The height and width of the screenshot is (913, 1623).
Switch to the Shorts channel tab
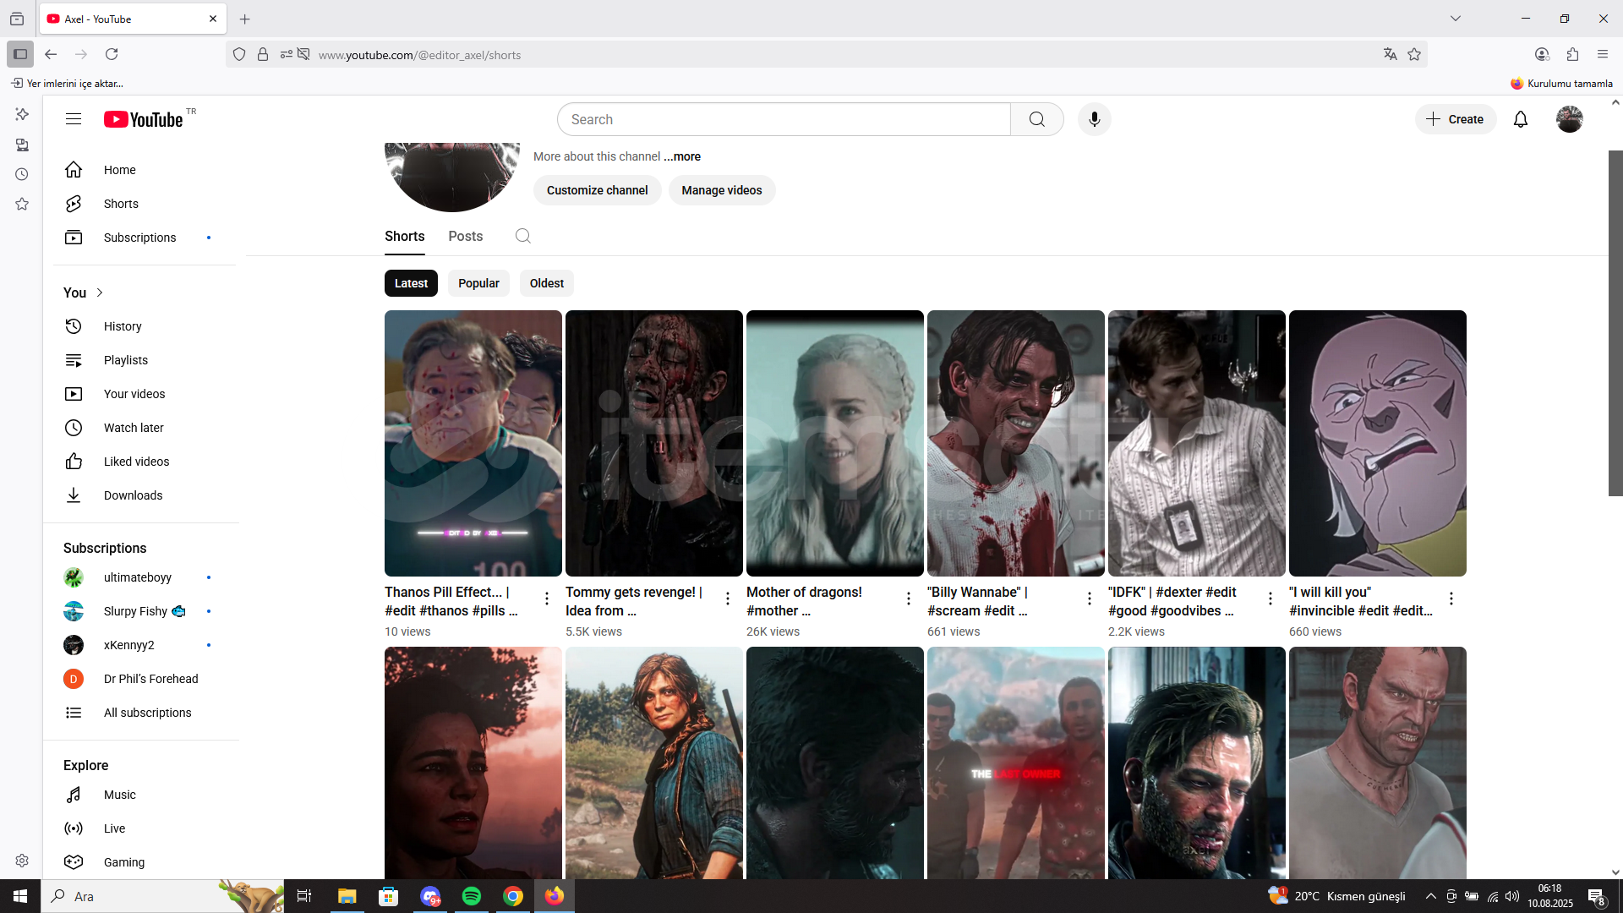point(404,237)
